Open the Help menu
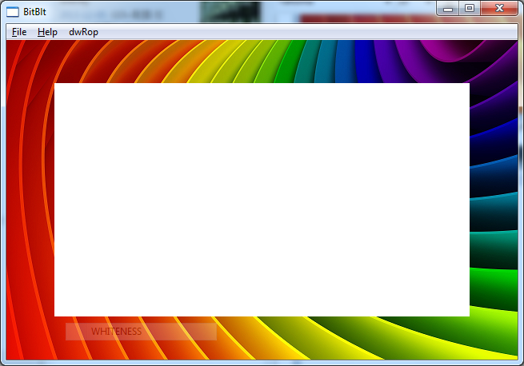524x366 pixels. pyautogui.click(x=47, y=32)
